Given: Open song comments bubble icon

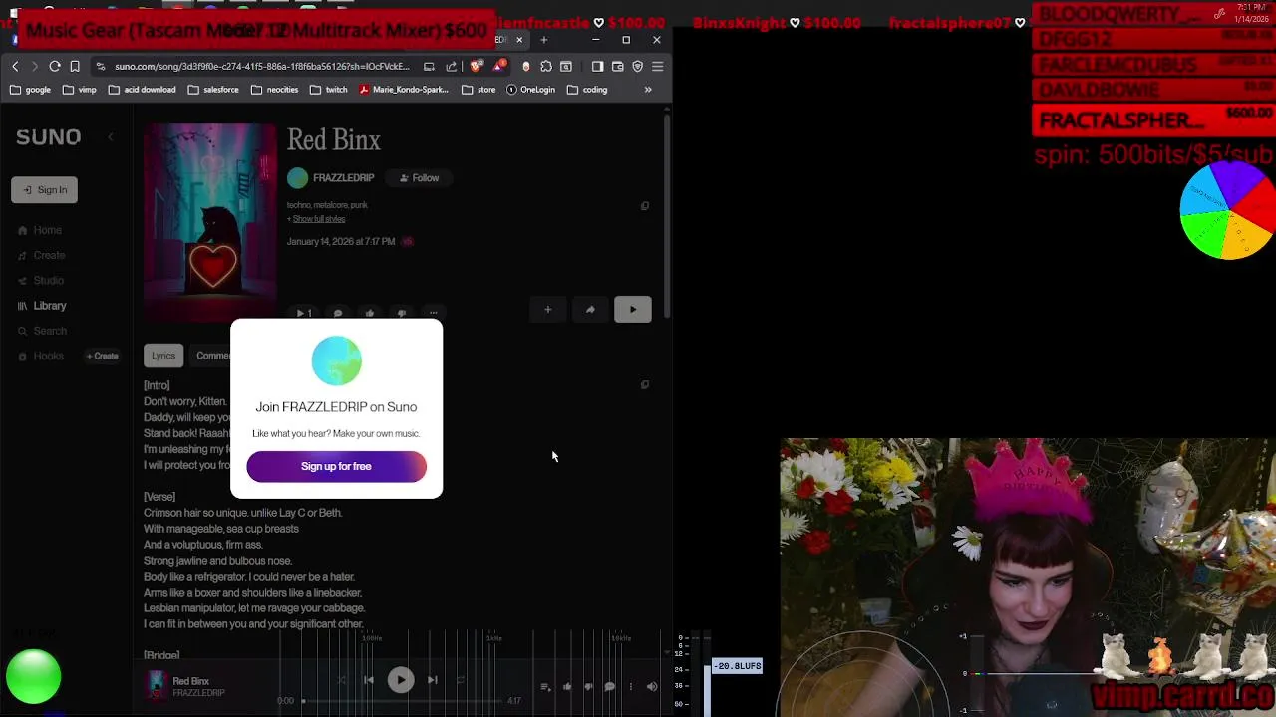Looking at the screenshot, I should [338, 313].
